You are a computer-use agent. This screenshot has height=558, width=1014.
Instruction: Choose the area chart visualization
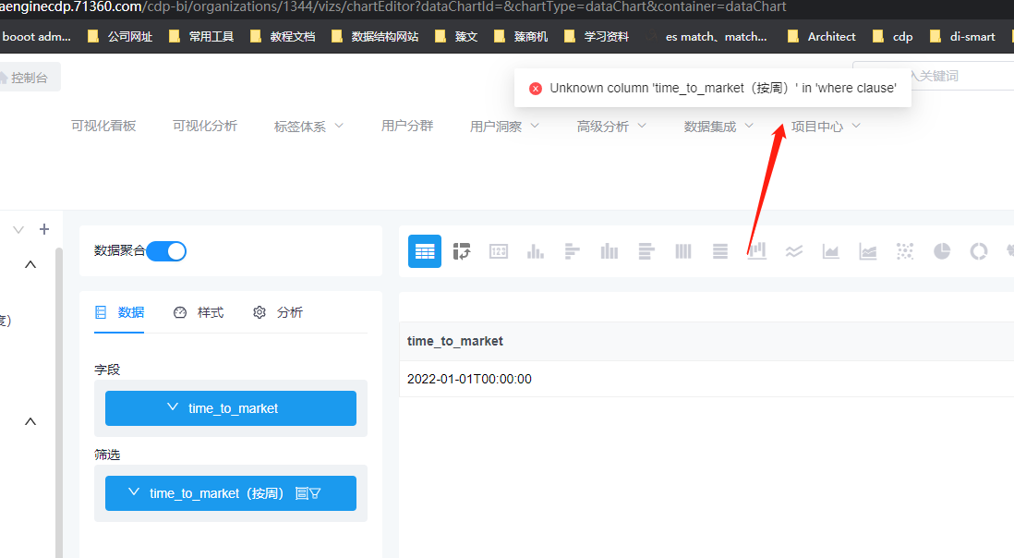pos(830,250)
